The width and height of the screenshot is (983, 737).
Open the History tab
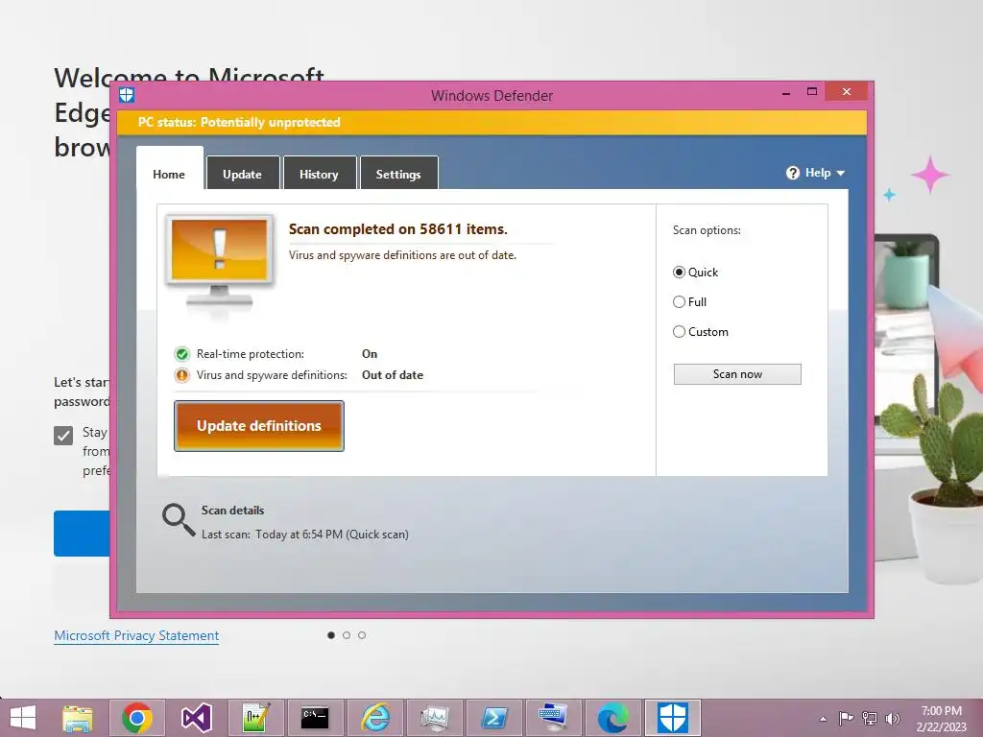[x=320, y=175]
